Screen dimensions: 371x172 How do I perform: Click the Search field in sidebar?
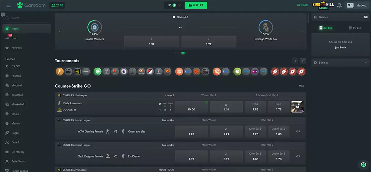click(27, 18)
